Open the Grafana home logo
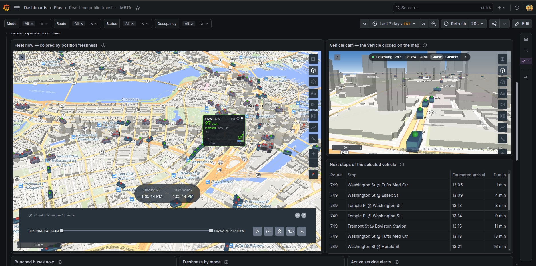 (6, 8)
